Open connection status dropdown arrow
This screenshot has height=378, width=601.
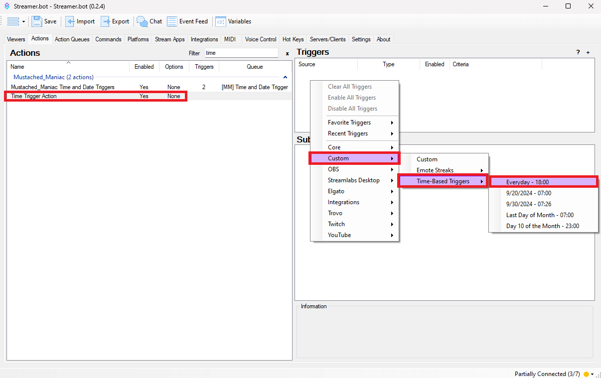pyautogui.click(x=593, y=374)
